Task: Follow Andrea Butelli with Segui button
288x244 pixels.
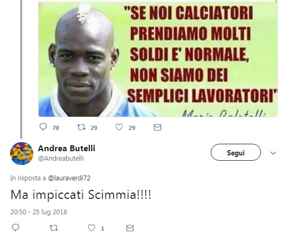Action: pyautogui.click(x=236, y=152)
